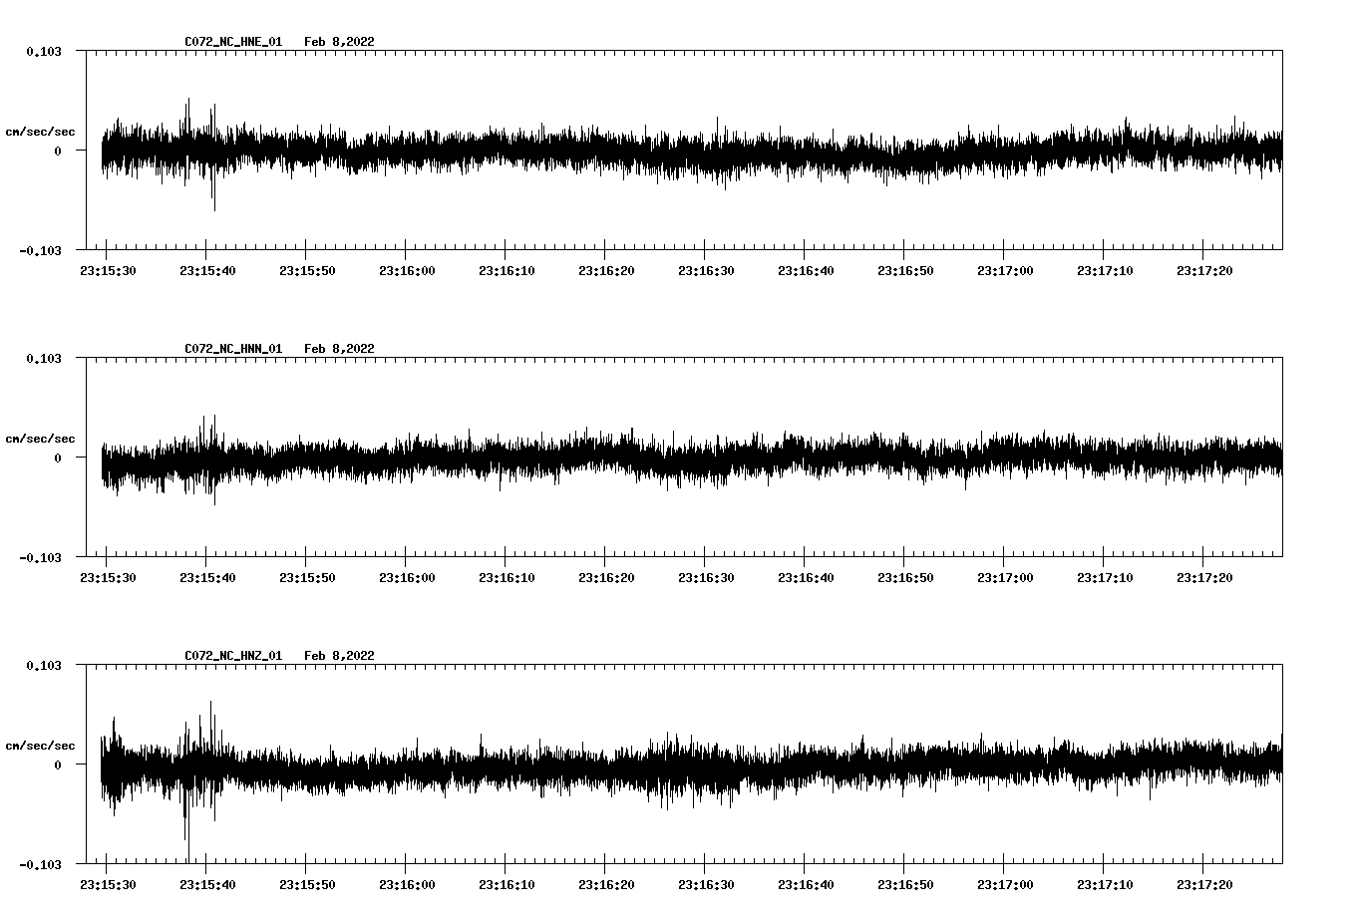The image size is (1354, 921).
Task: Click the -0.103 lower axis value on HNN plot
Action: [x=40, y=558]
